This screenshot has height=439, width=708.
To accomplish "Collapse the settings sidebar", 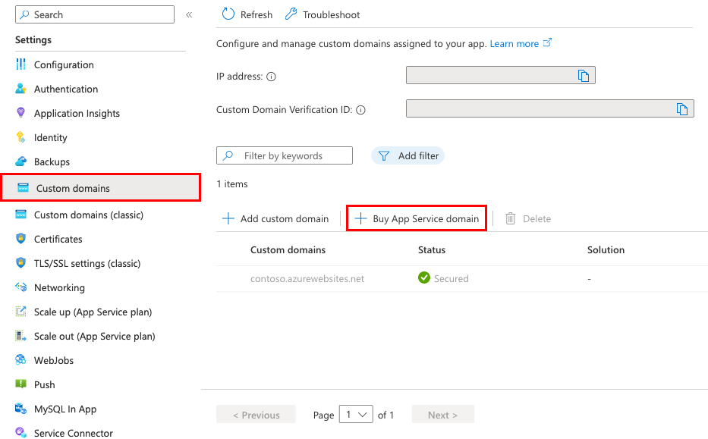I will [189, 13].
